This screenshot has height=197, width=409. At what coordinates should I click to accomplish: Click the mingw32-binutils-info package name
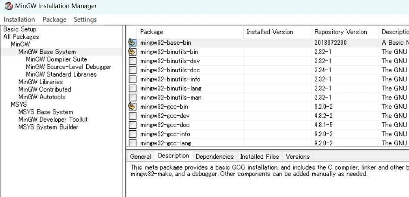point(170,79)
